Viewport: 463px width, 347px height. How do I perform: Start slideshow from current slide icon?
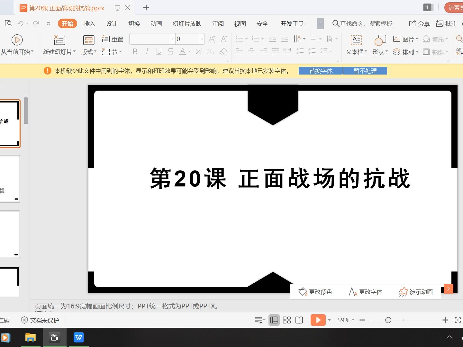click(17, 40)
